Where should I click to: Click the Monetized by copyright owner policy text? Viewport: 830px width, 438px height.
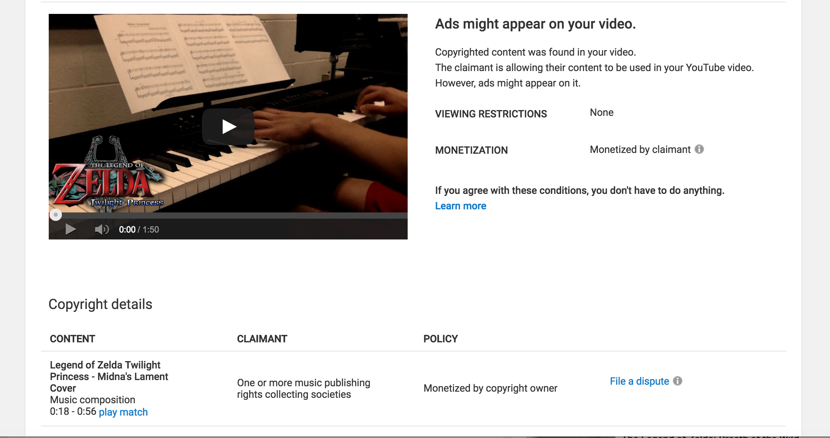coord(490,388)
